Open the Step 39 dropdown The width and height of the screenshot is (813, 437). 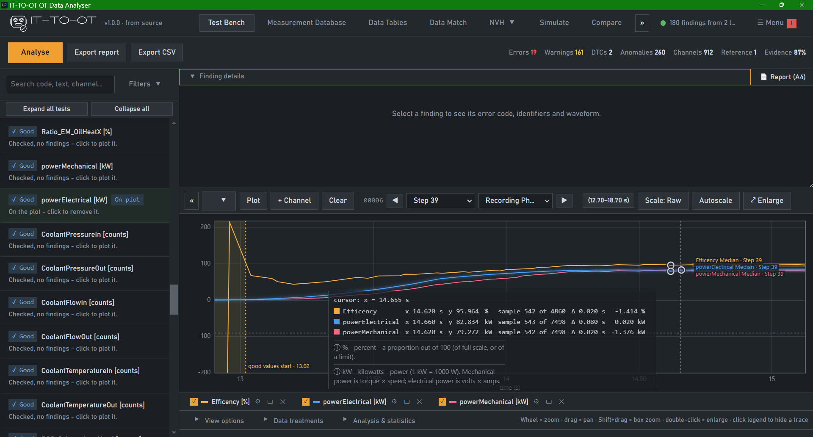441,200
